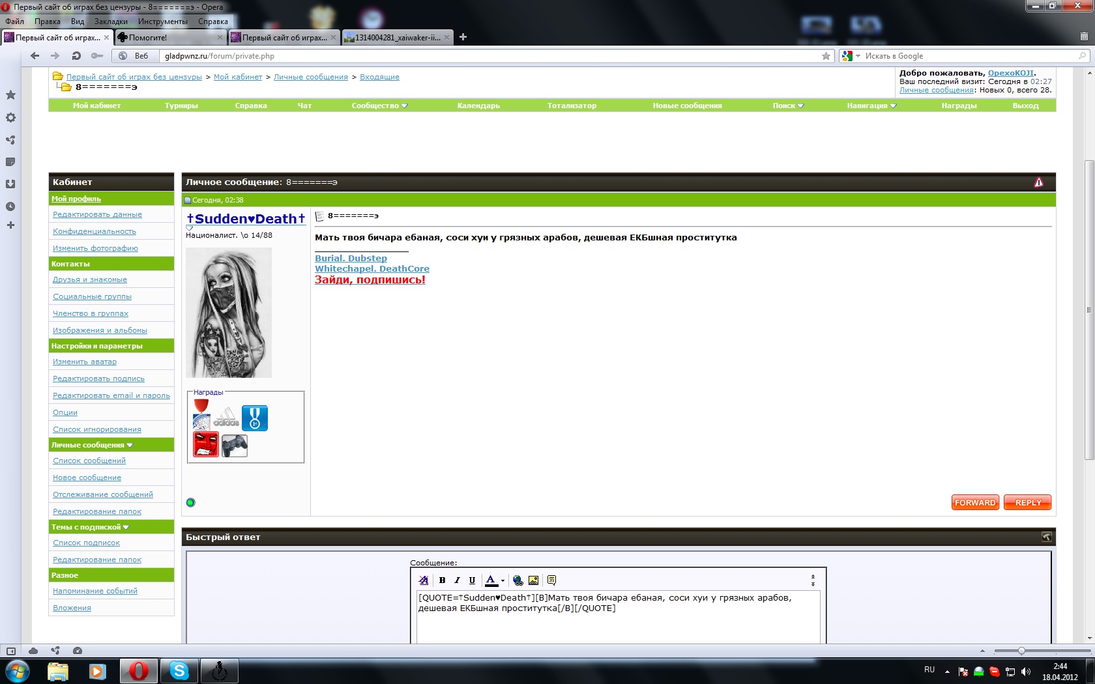The width and height of the screenshot is (1095, 684).
Task: Show hidden system tray icons
Action: point(947,671)
